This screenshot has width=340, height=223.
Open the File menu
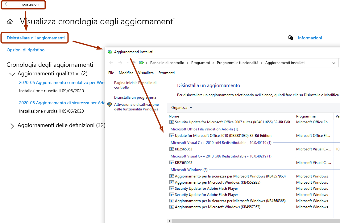[111, 73]
